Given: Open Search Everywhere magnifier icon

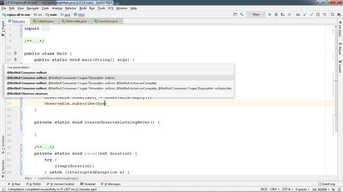Looking at the screenshot, I should point(332,14).
